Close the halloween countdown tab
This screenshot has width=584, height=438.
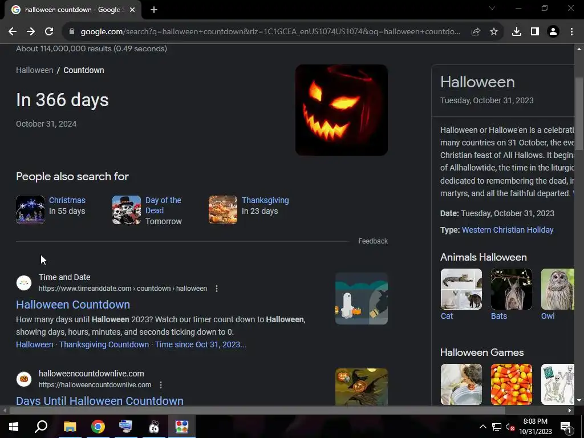pyautogui.click(x=132, y=10)
